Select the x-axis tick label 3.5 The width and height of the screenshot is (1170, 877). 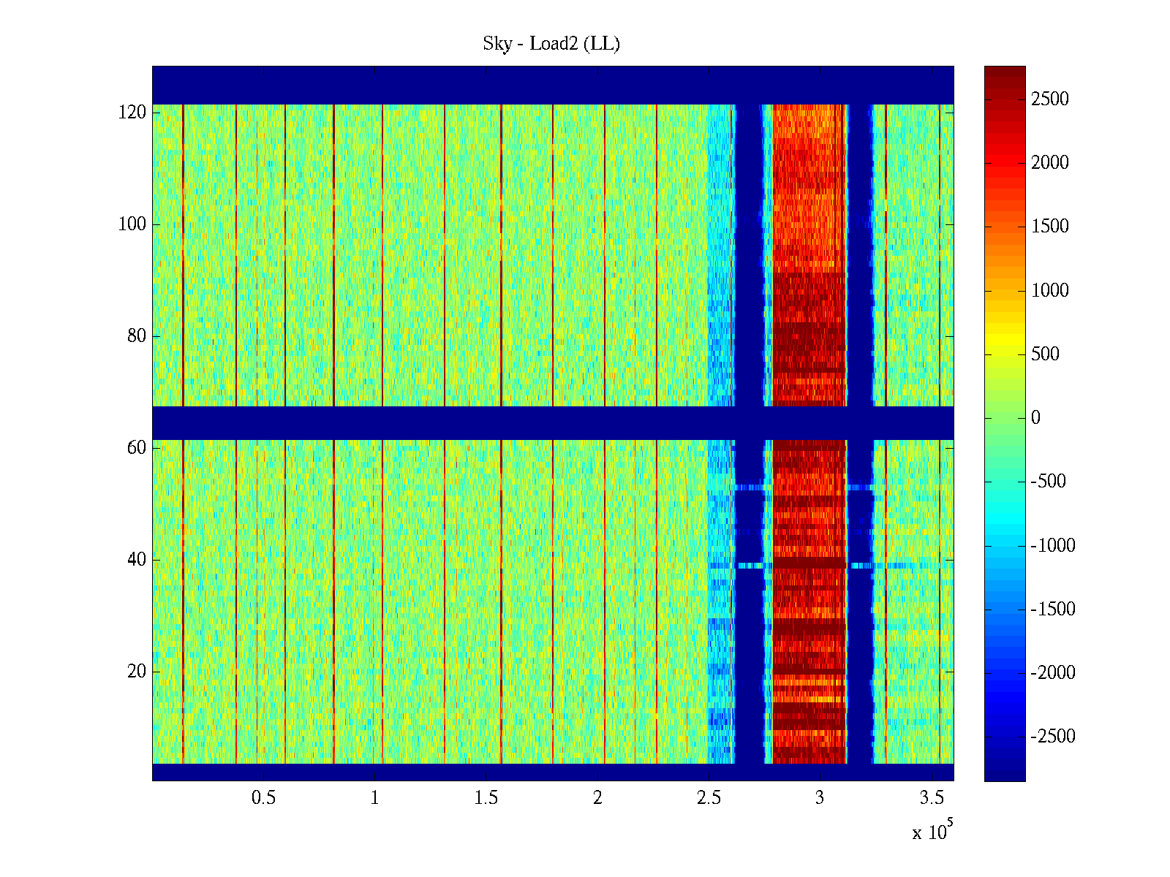(932, 798)
